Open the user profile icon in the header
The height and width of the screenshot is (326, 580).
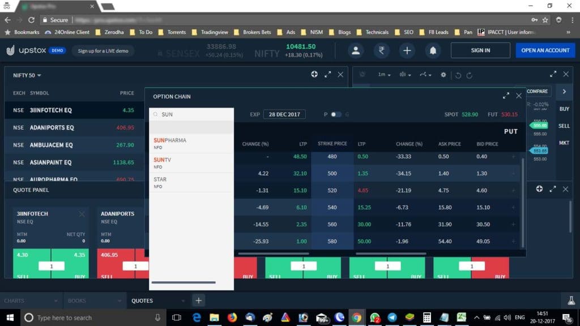(x=356, y=50)
